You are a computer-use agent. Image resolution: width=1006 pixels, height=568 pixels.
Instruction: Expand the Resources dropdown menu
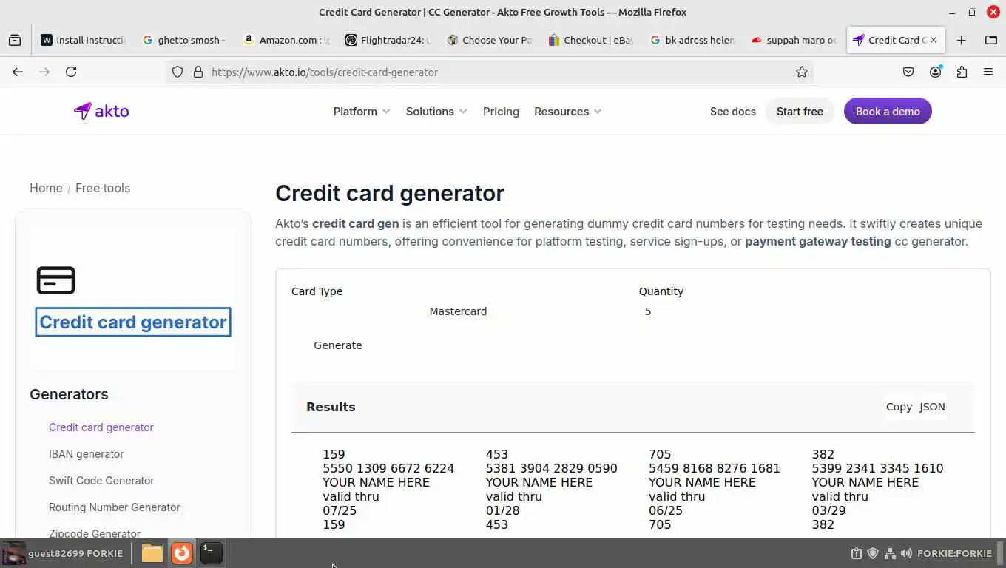pyautogui.click(x=567, y=112)
